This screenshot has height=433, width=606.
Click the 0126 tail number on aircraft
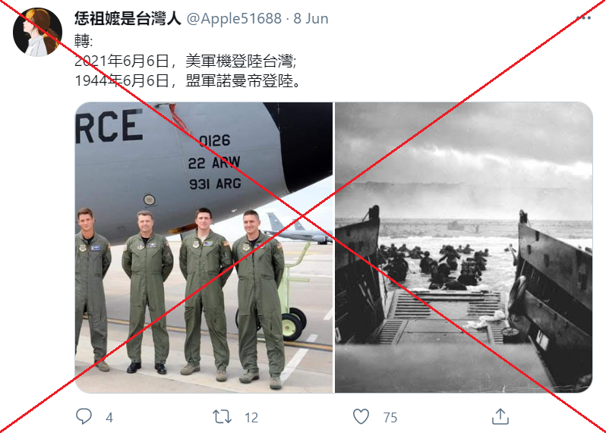click(x=215, y=141)
